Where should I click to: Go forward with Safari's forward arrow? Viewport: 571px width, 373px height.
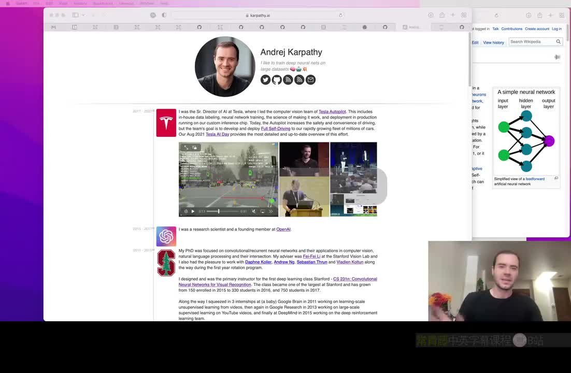[104, 15]
